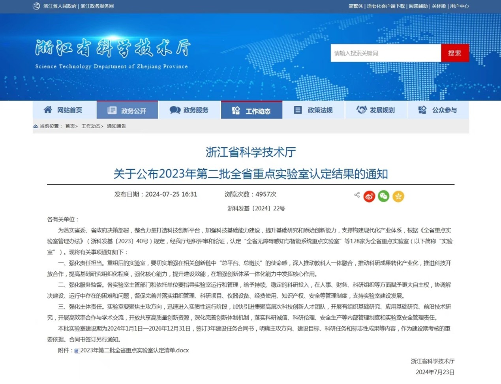Click the list icon in 政策法规 tab
Viewport: 501px width, 384px height.
point(298,110)
